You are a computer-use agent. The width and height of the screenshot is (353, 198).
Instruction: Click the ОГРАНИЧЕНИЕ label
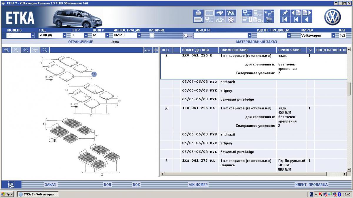tap(81, 42)
